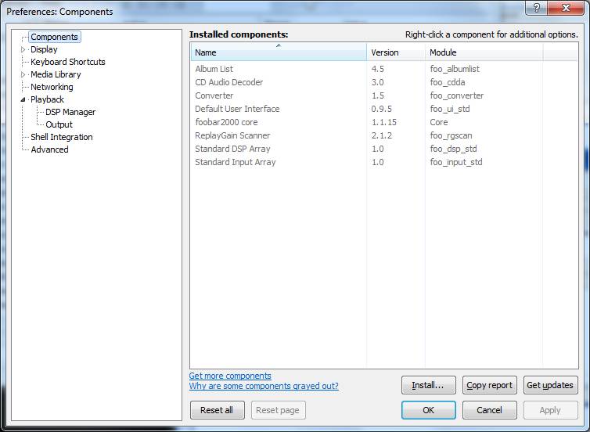Click the Install... button
590x432 pixels.
click(428, 385)
